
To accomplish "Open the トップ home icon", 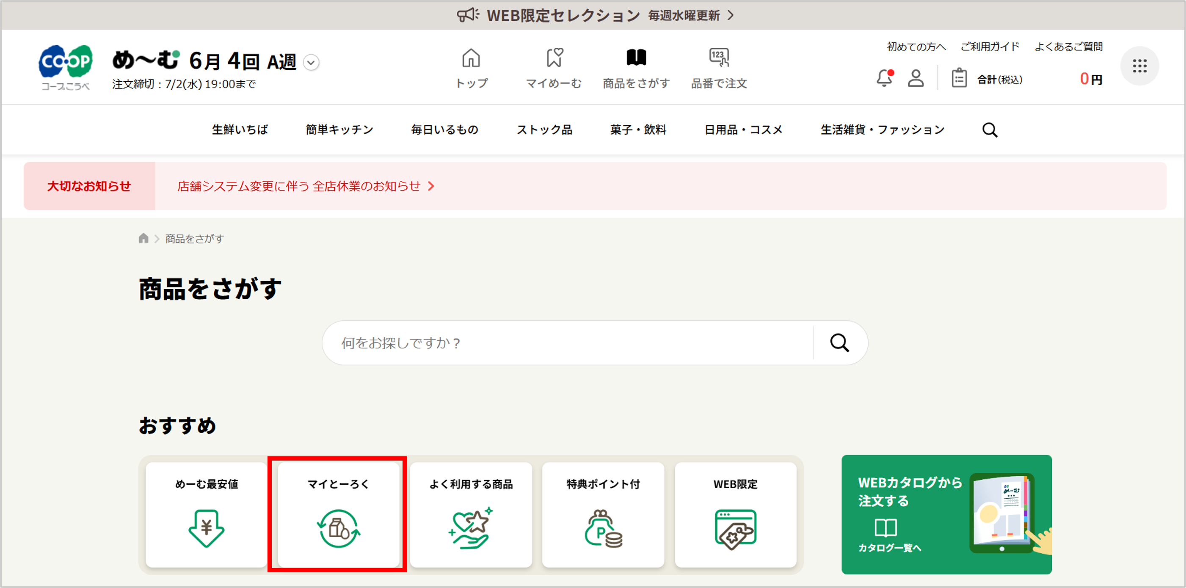I will (471, 58).
